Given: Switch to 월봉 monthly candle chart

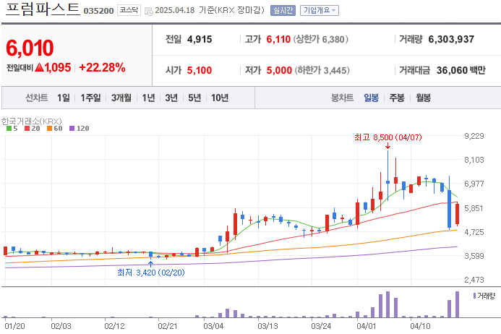Looking at the screenshot, I should [424, 98].
